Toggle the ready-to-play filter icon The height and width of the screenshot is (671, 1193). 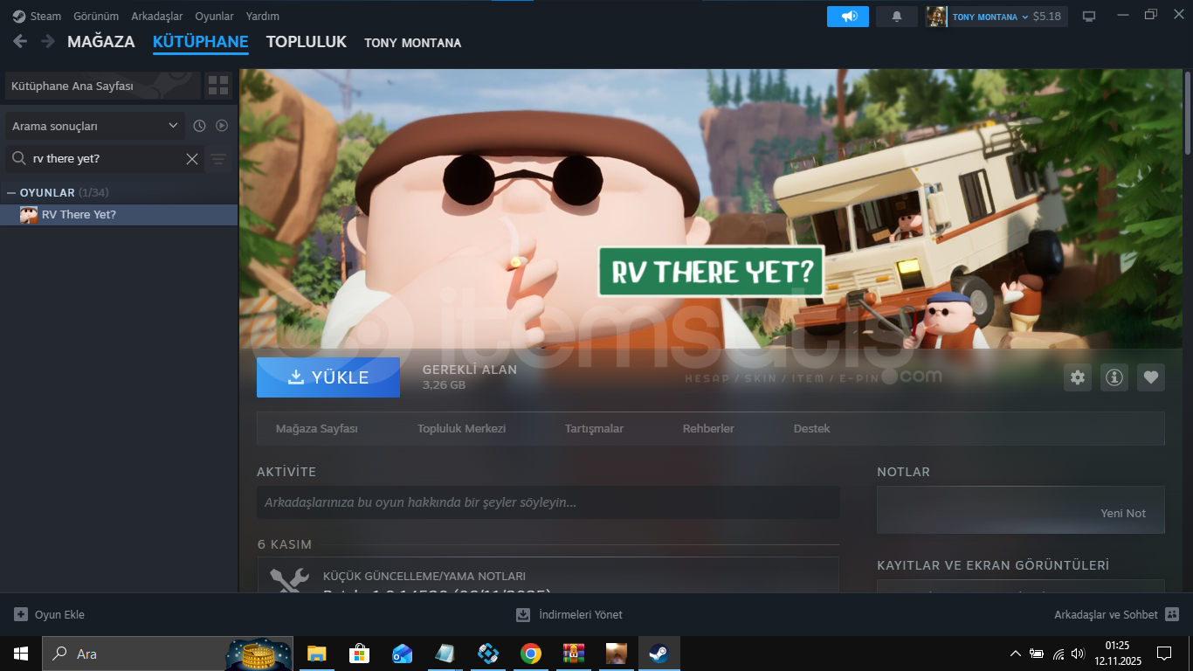point(222,126)
